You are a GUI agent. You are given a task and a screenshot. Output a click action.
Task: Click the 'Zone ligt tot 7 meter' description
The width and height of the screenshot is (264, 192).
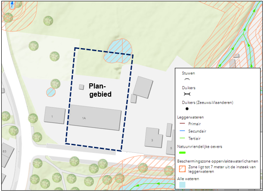(x=222, y=169)
